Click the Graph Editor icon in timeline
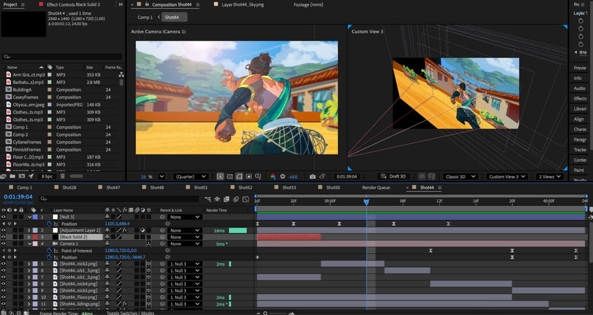The image size is (593, 315). [246, 199]
